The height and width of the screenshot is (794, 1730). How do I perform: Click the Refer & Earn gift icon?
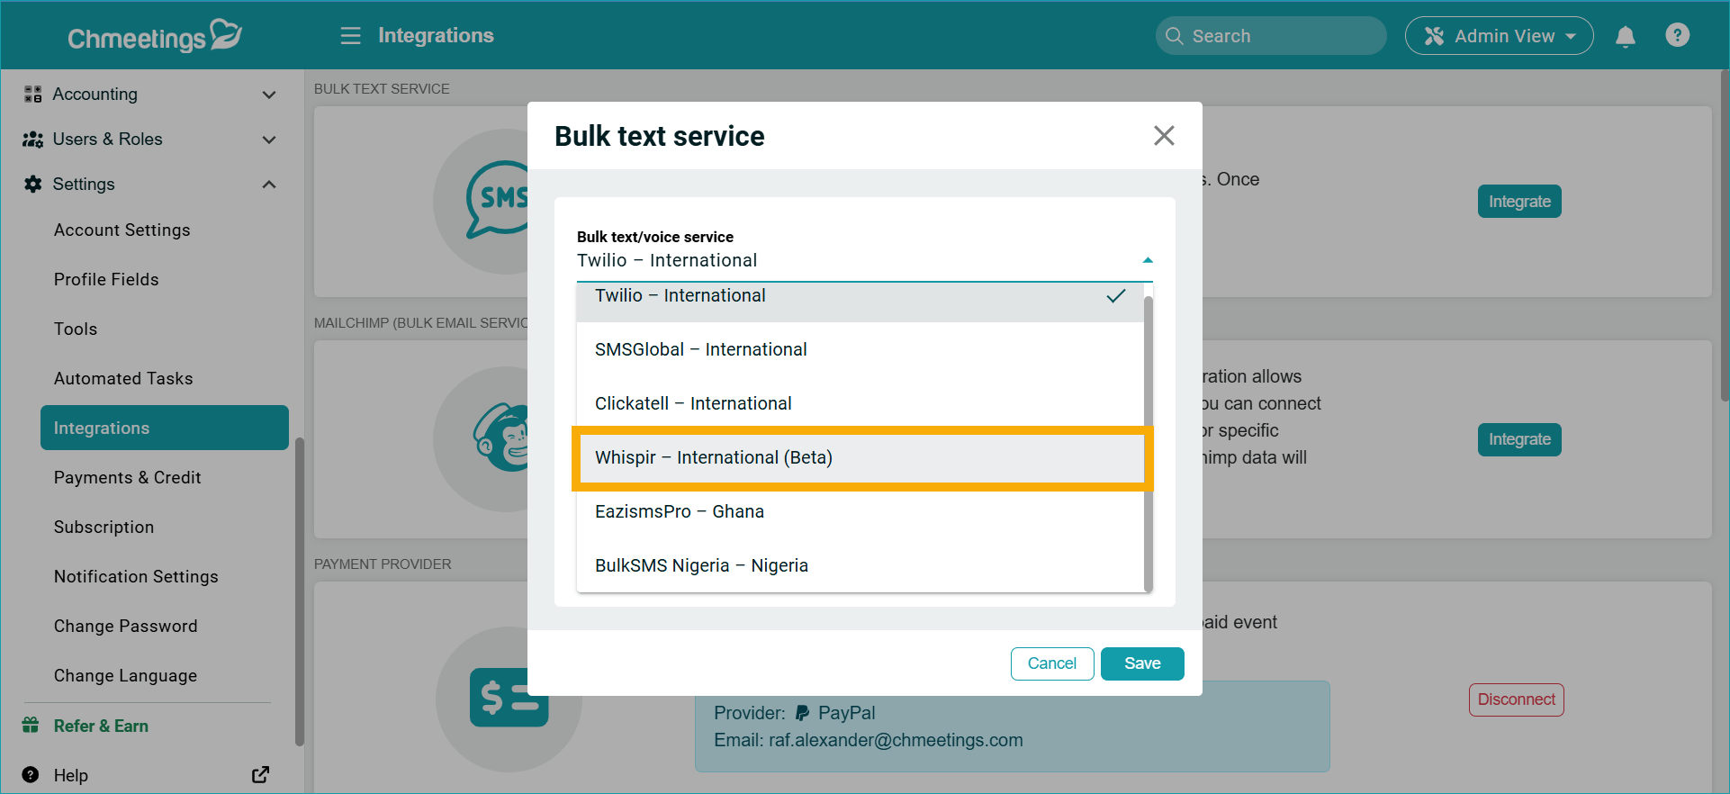coord(31,726)
